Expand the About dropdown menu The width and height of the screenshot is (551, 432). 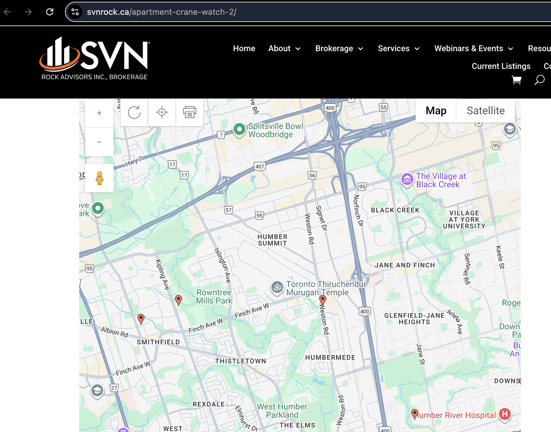(284, 49)
